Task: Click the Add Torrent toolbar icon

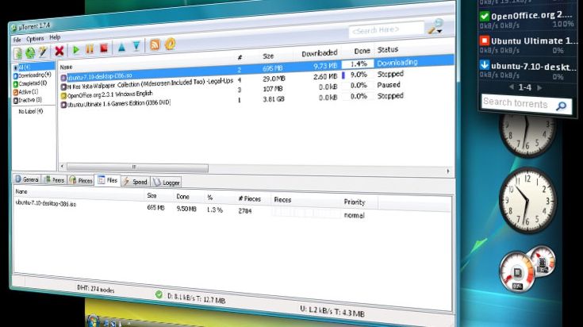Action: click(17, 53)
